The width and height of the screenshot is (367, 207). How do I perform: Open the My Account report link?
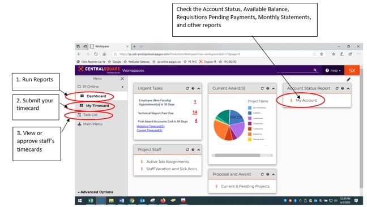[x=306, y=100]
